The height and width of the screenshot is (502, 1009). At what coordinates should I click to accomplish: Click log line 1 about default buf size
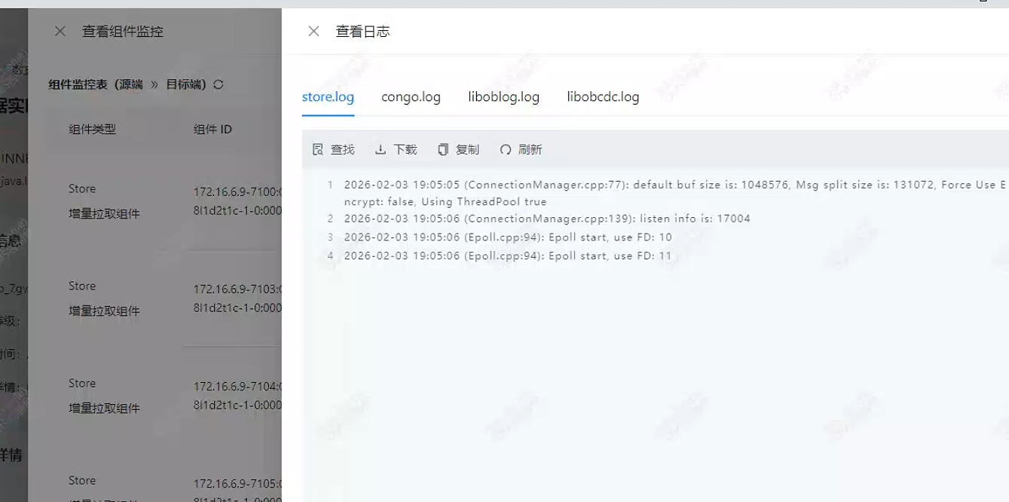tap(603, 185)
